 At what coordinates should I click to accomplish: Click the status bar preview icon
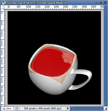click(17, 109)
